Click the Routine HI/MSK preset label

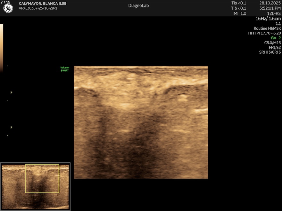point(267,28)
